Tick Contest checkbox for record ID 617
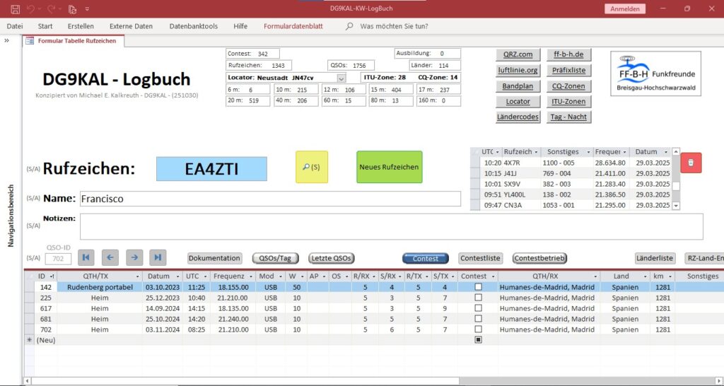The width and height of the screenshot is (724, 386). click(x=478, y=309)
